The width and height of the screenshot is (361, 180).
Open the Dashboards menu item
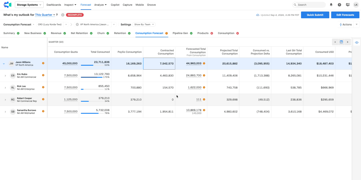point(54,5)
